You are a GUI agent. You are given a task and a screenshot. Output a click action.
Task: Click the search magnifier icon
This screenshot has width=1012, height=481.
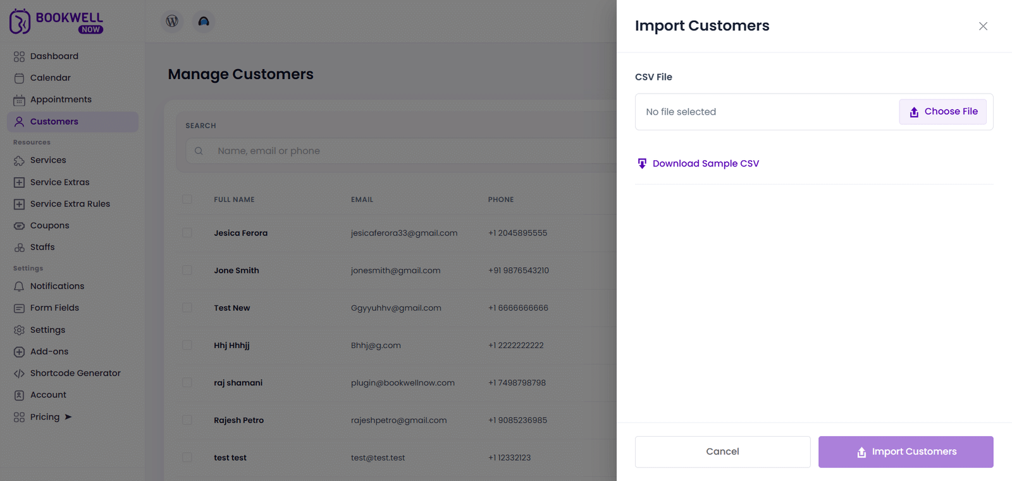click(x=199, y=151)
